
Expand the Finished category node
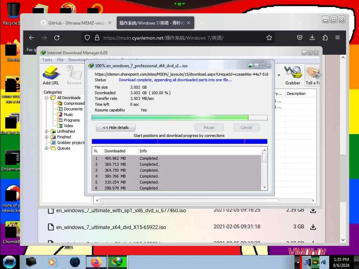point(47,137)
